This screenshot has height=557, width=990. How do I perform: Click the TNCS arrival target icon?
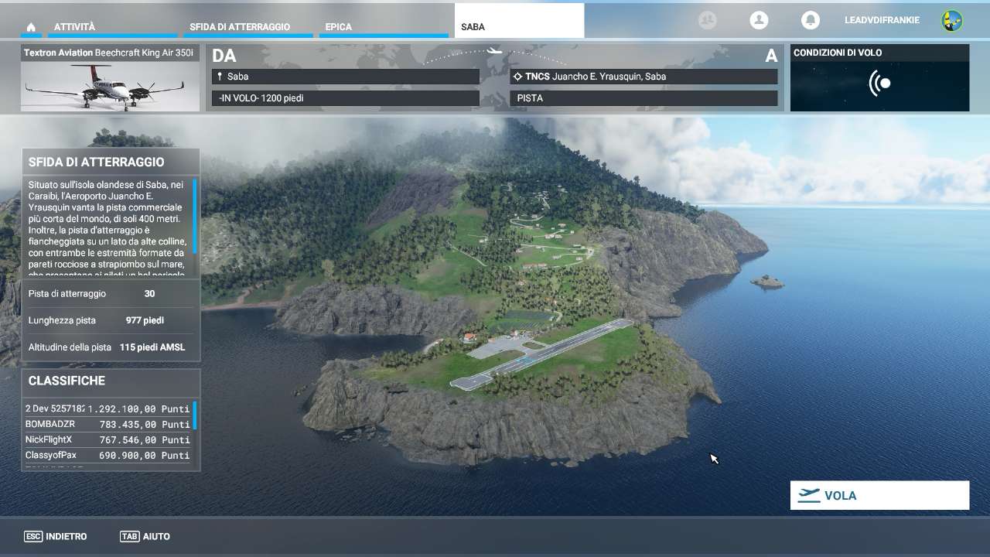(517, 77)
